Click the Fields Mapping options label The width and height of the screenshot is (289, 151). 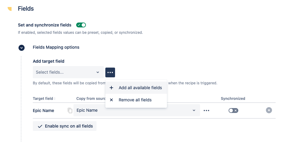56,47
